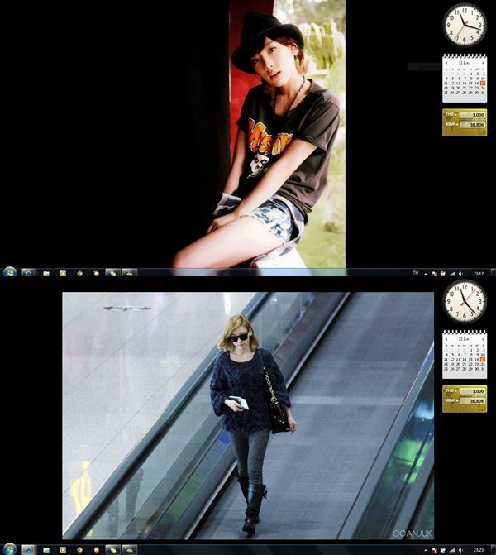Open Action Center flag on the 23:17 taskbar

coord(435,274)
